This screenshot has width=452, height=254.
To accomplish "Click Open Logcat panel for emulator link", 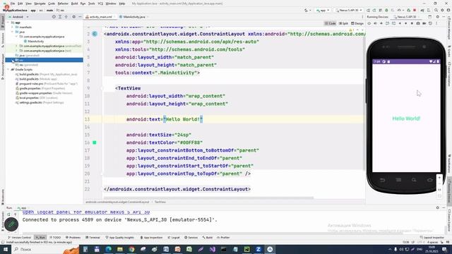I will click(x=86, y=212).
